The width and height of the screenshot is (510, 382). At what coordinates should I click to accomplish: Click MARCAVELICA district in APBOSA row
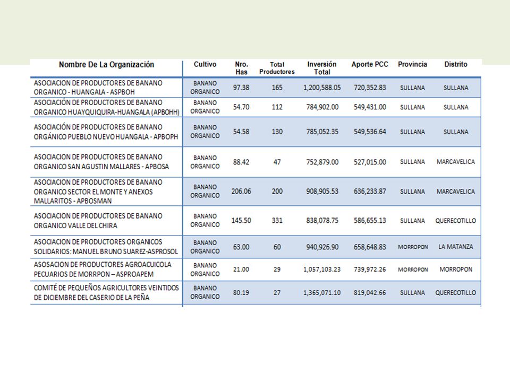pos(456,162)
